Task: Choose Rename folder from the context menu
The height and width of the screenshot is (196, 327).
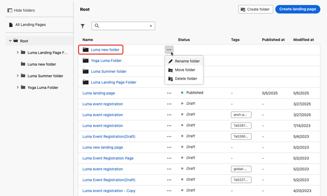Action: [x=187, y=61]
